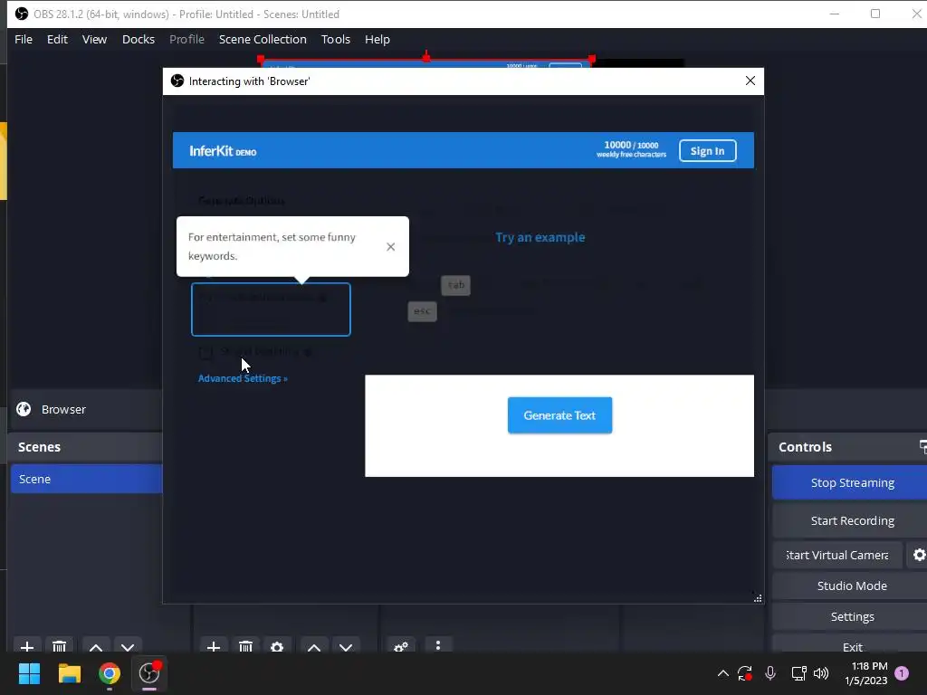Click the Browser source label in toolbar
This screenshot has height=695, width=927.
pos(63,409)
